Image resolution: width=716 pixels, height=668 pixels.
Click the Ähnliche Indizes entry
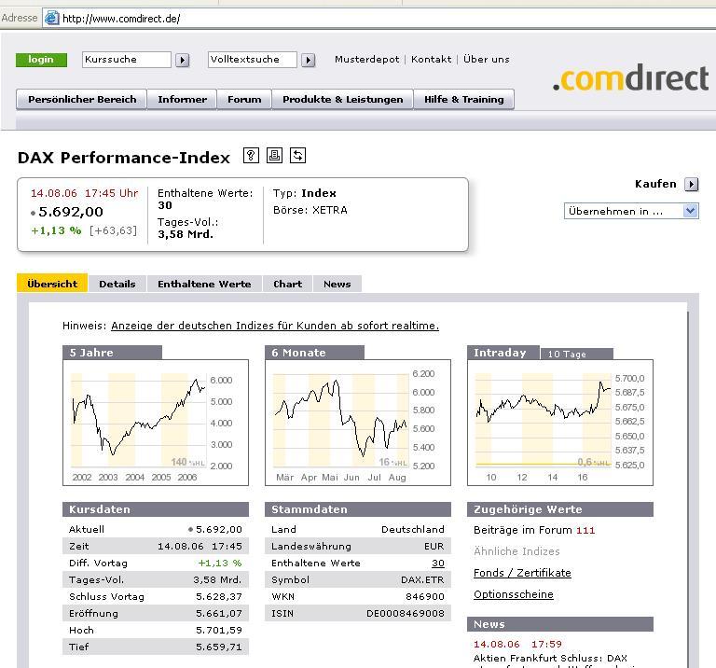coord(516,551)
